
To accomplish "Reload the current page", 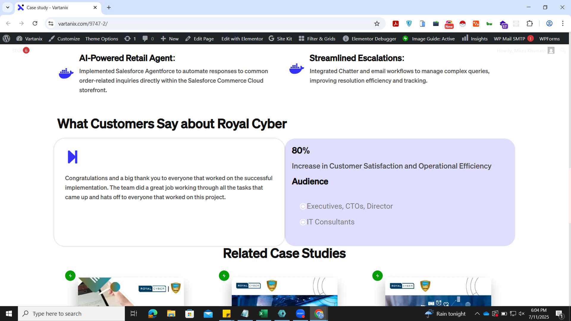I will pos(35,23).
